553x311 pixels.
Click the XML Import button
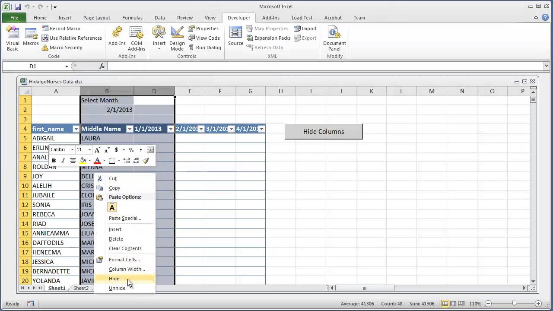[x=305, y=29]
